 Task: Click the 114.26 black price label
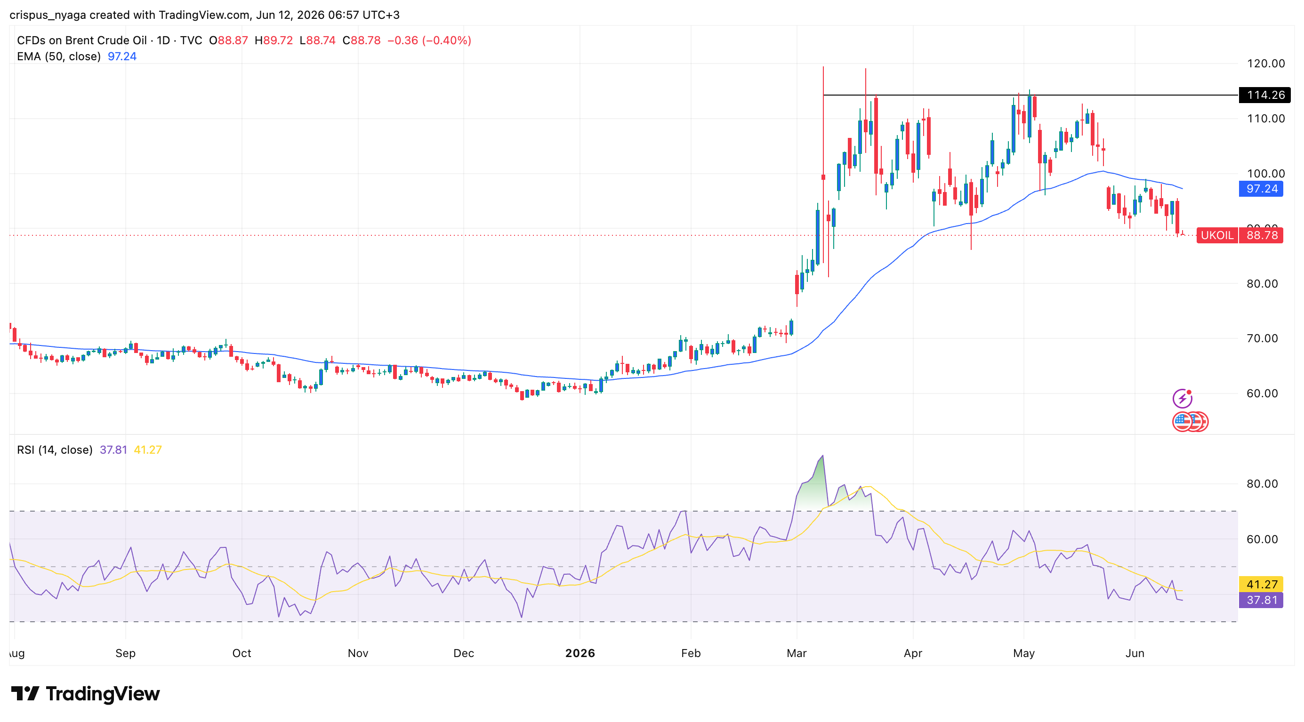(1264, 95)
